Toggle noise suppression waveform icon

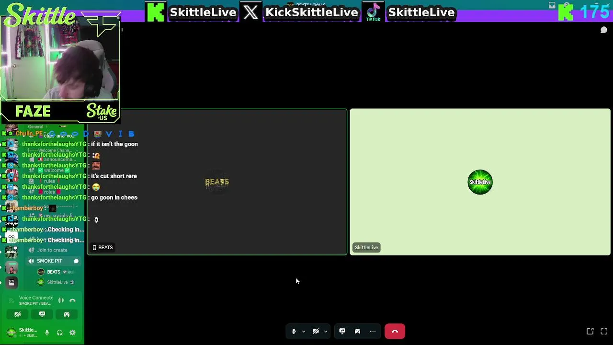(61, 300)
